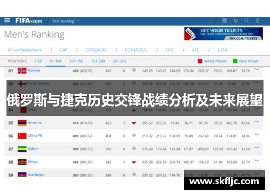Image resolution: width=270 pixels, height=195 pixels.
Task: Click the Men's Ranking heading
Action: [34, 34]
